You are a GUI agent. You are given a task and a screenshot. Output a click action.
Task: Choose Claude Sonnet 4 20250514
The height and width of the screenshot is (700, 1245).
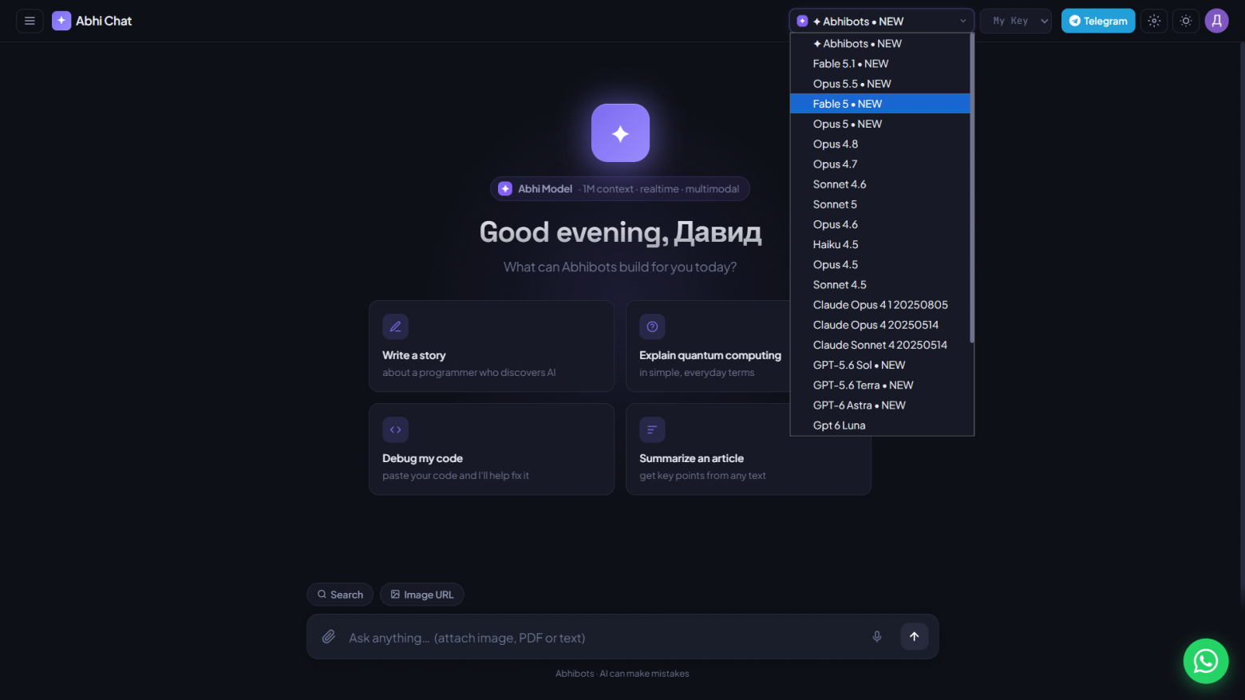(x=879, y=345)
